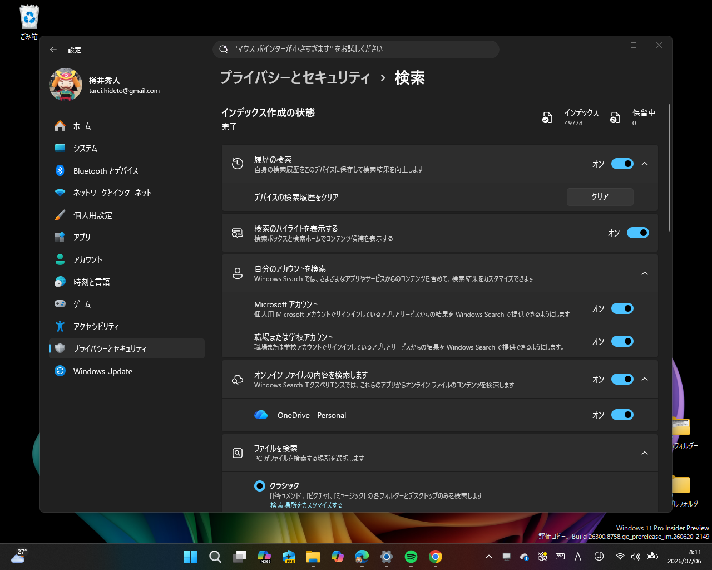Screen dimensions: 712x570
Task: Open File Explorer from the taskbar
Action: point(313,557)
